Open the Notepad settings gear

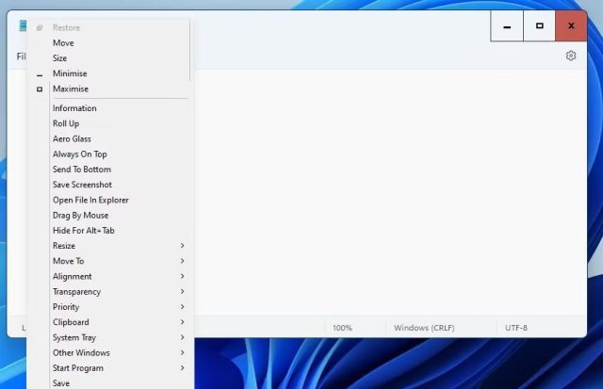[571, 56]
